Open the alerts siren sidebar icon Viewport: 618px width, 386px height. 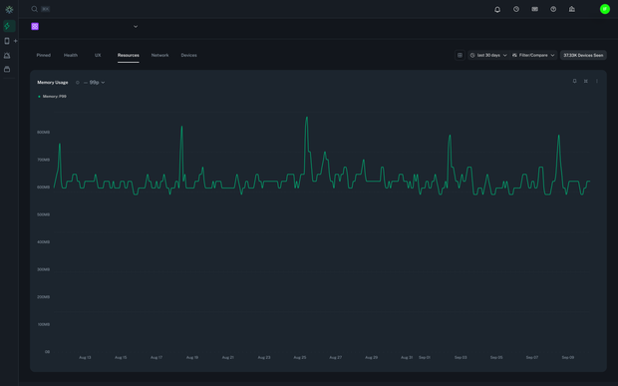click(7, 55)
